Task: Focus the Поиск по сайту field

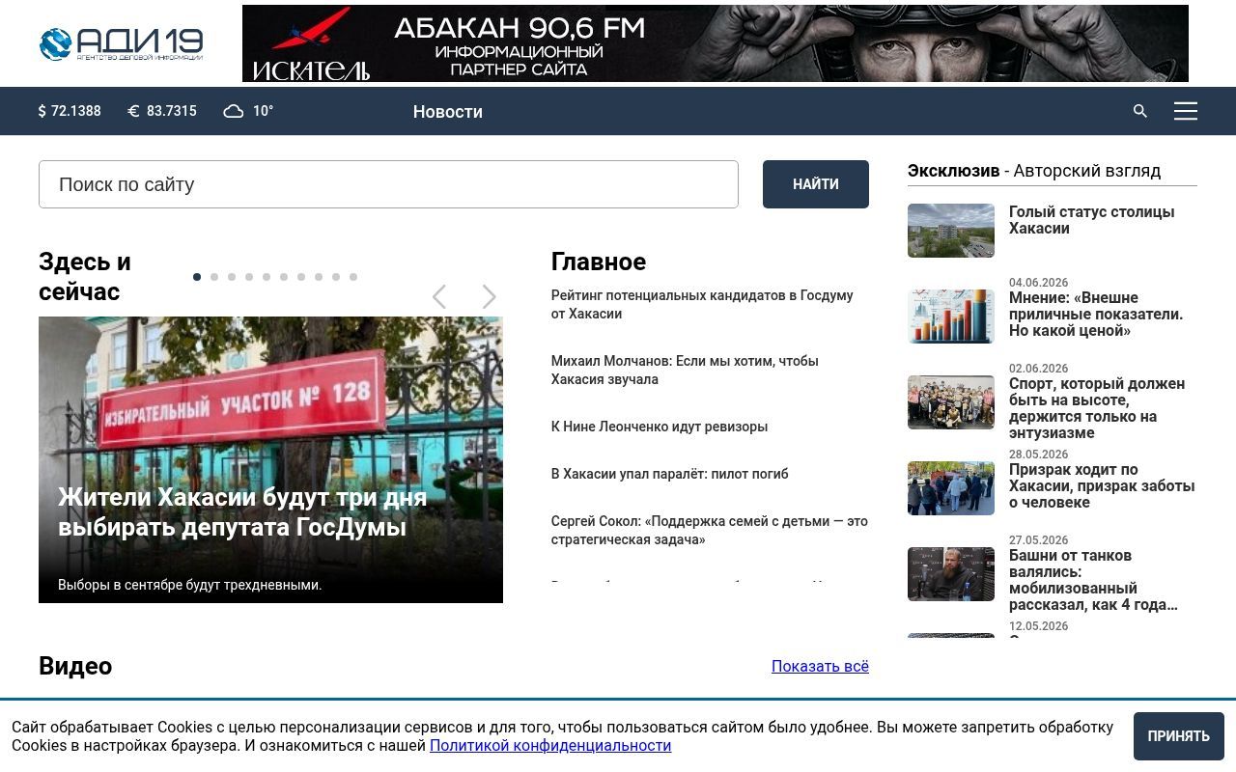Action: click(388, 184)
